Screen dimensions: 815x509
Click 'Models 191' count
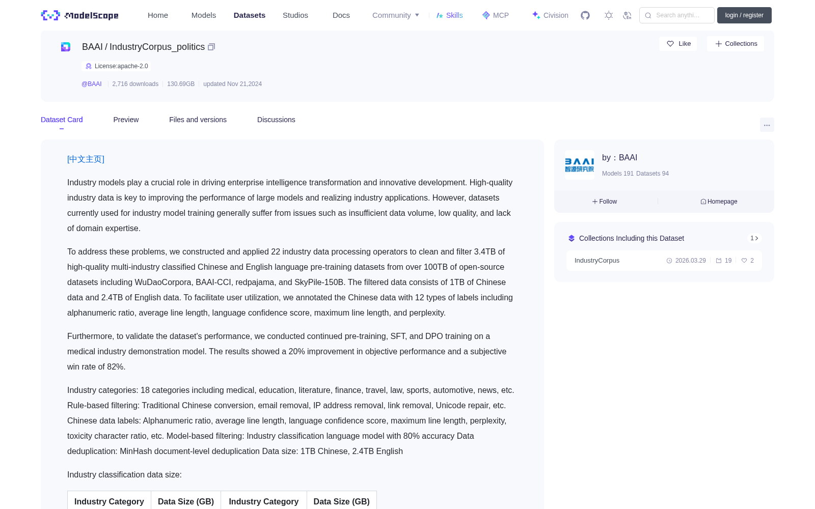tap(618, 174)
